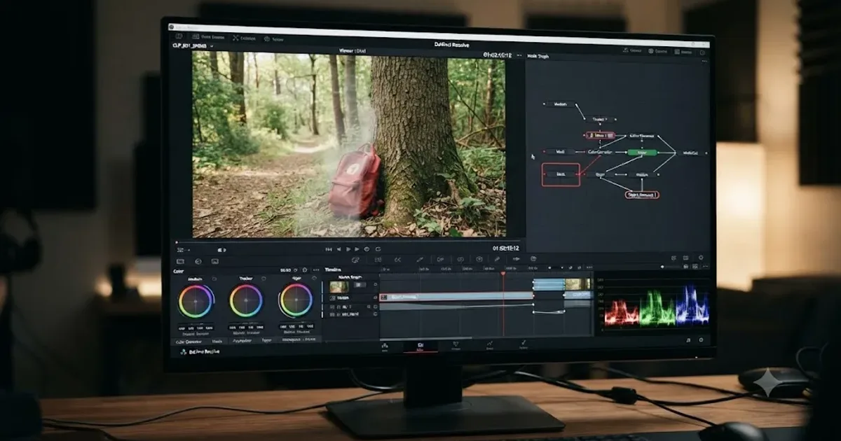Click the gear icon above the scopes panel

700,258
